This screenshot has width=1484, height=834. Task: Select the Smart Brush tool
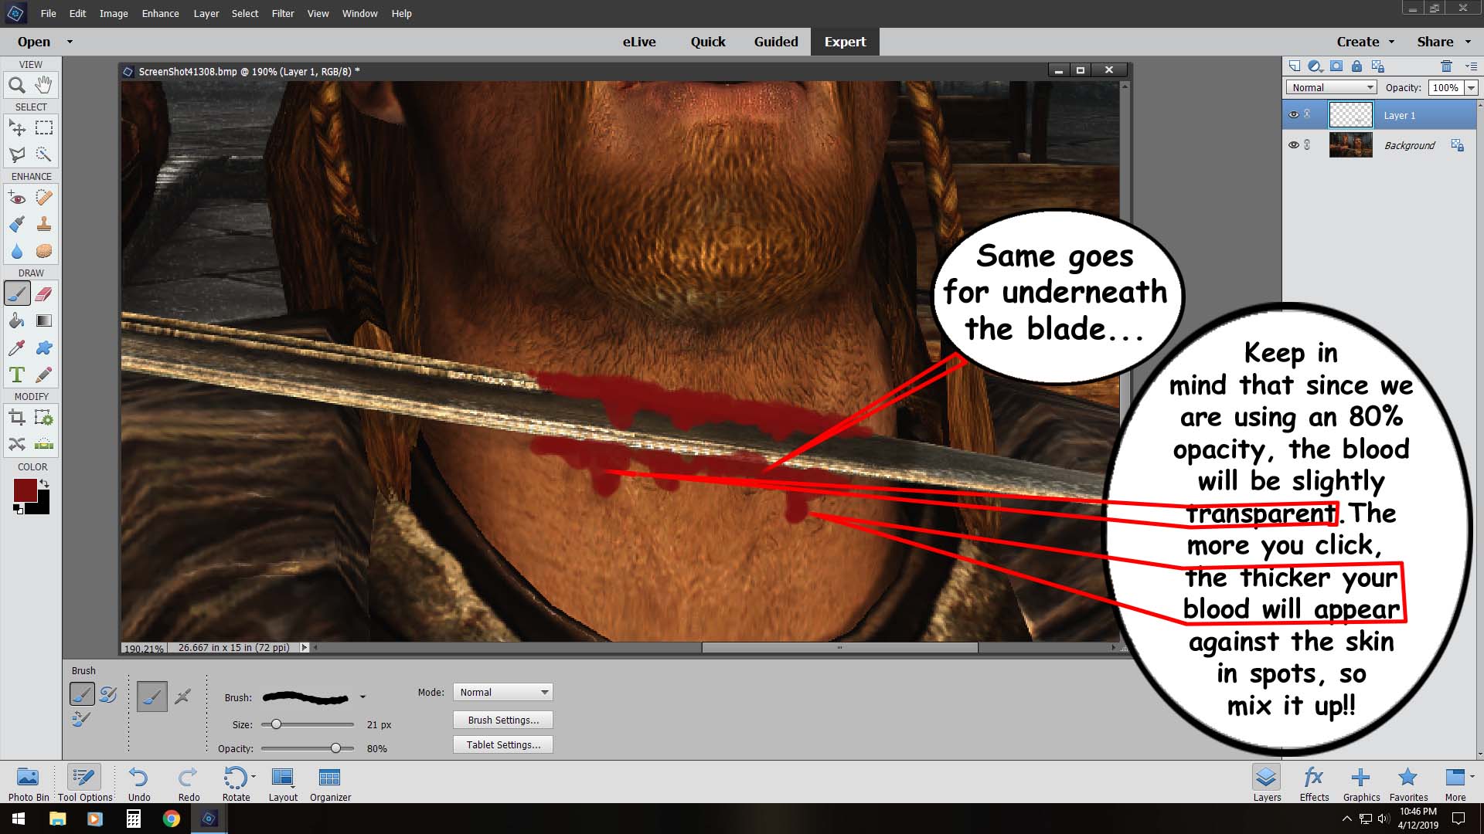[17, 225]
